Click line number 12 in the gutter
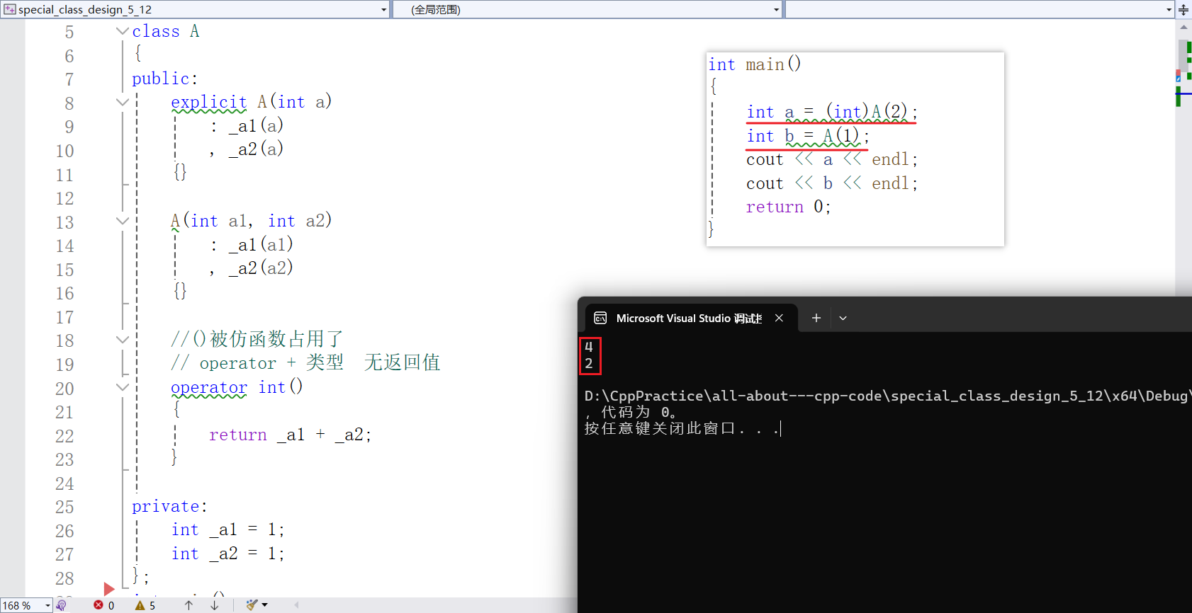Image resolution: width=1192 pixels, height=613 pixels. coord(64,198)
